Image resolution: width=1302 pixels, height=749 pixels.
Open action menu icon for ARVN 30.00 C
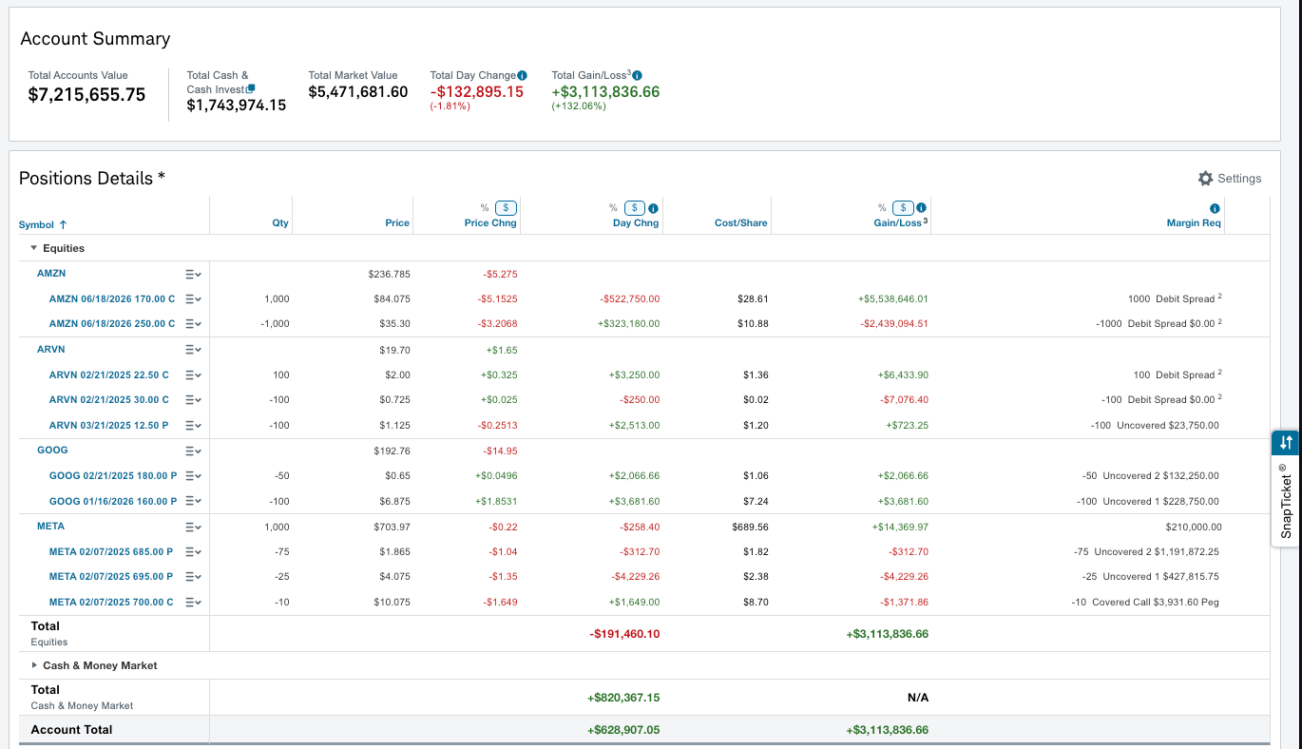coord(193,400)
